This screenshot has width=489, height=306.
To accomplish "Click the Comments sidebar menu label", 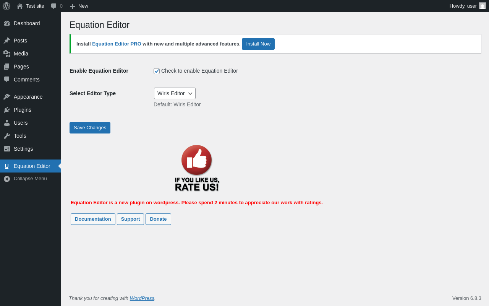I will (x=27, y=80).
